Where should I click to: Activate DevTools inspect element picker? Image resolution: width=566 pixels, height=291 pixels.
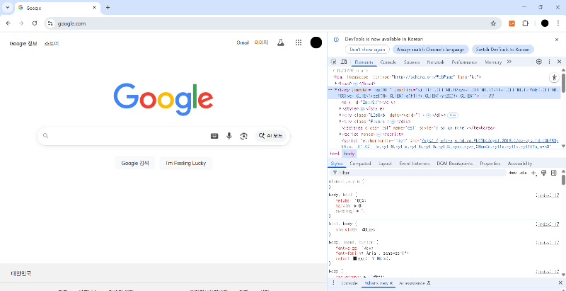pos(333,62)
